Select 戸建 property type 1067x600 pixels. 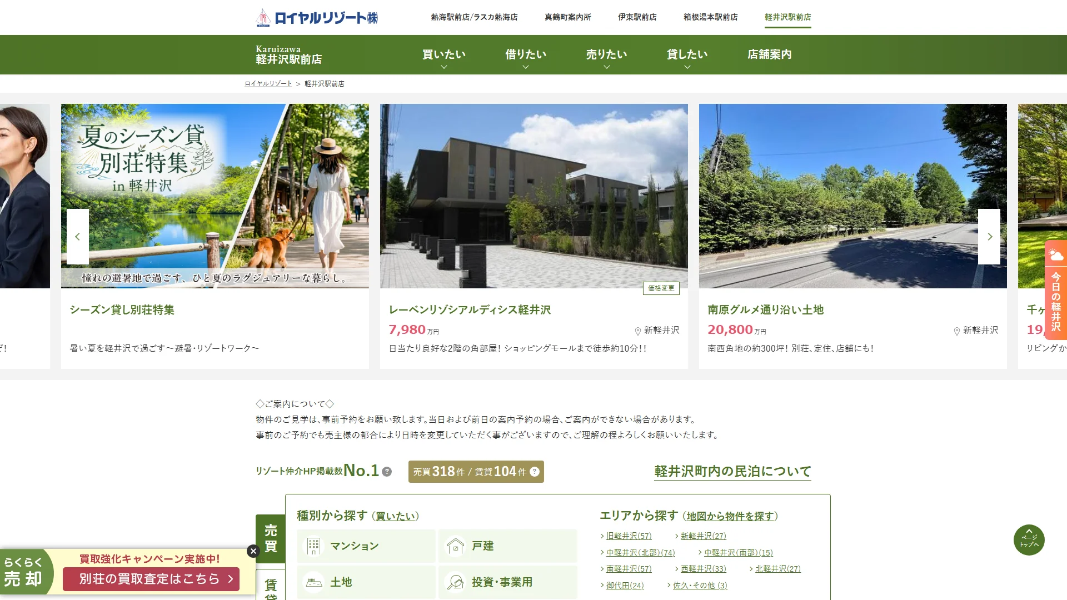click(508, 546)
